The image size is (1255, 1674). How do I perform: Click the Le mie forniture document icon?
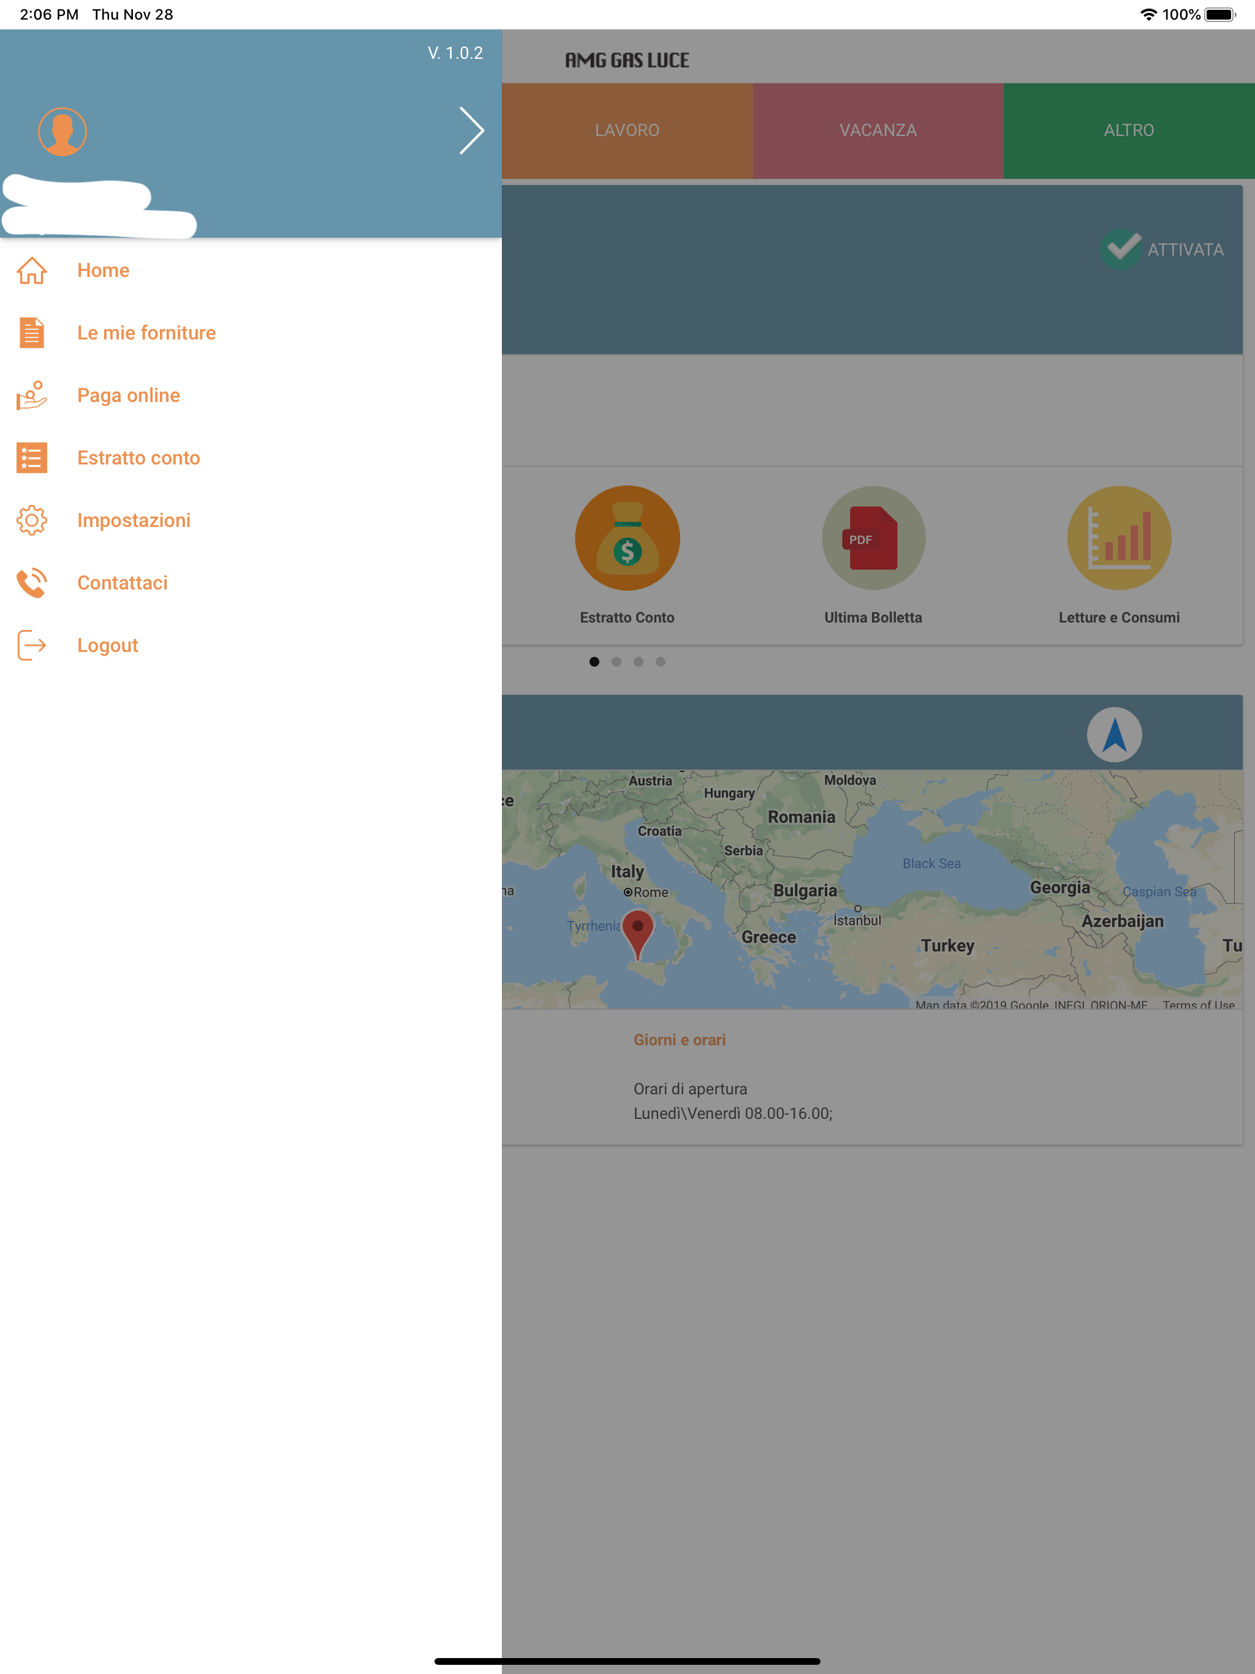pos(32,333)
